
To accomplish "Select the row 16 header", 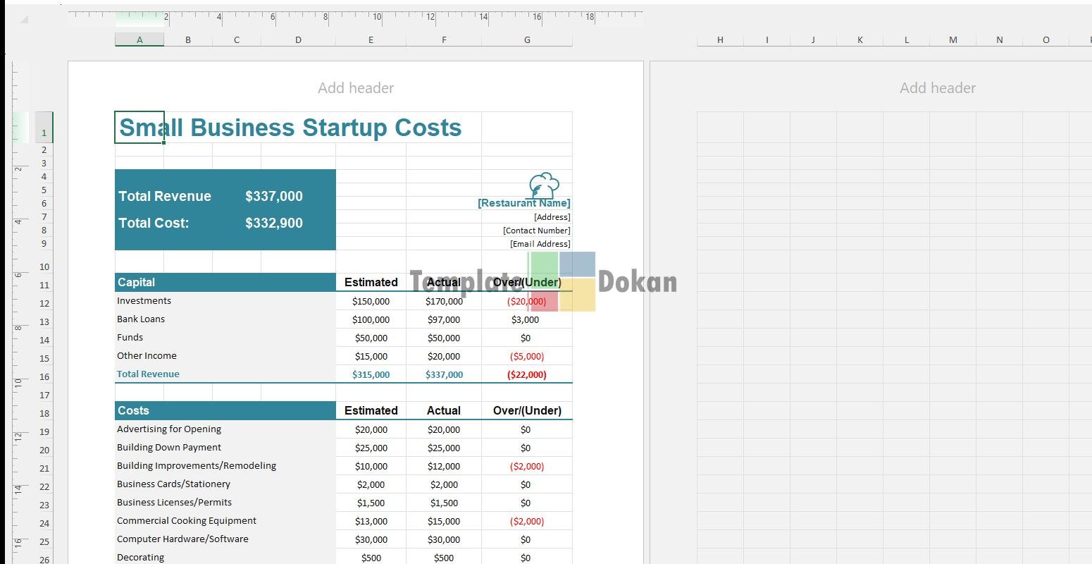I will point(44,377).
